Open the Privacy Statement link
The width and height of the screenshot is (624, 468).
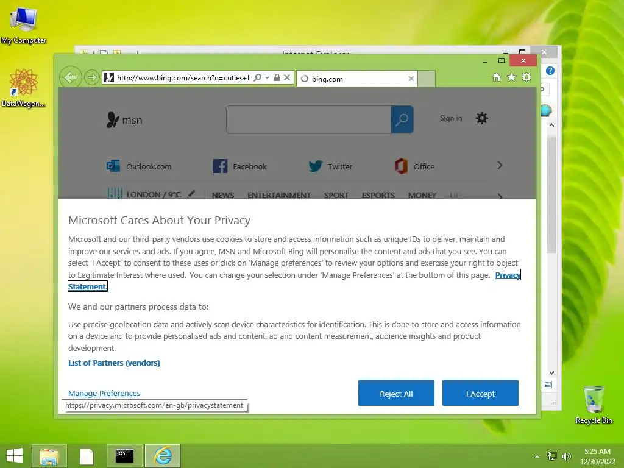(x=508, y=275)
